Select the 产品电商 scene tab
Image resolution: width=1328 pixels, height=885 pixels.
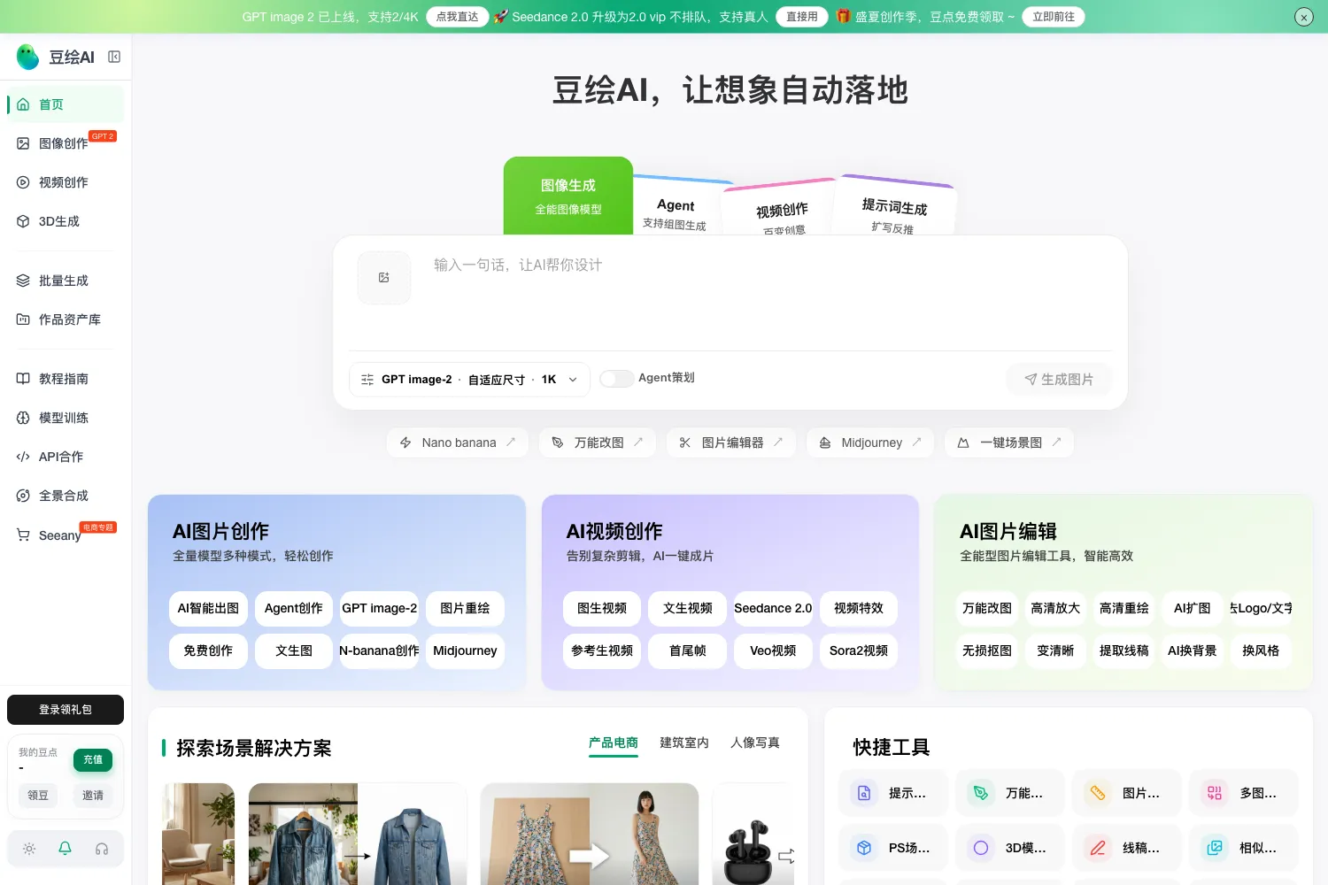(614, 743)
